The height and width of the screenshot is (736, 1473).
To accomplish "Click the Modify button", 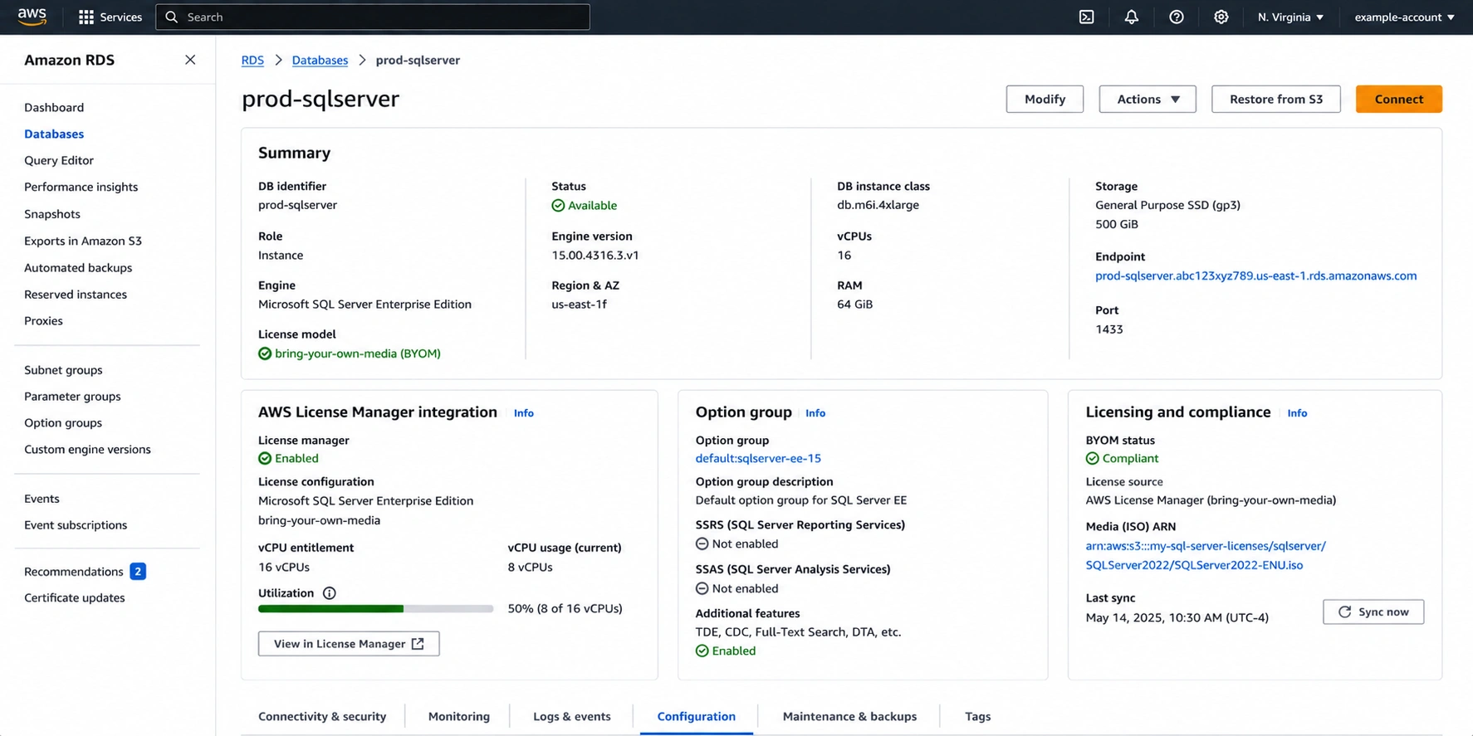I will coord(1045,99).
